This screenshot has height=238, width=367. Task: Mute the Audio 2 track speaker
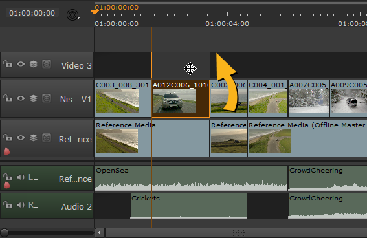(21, 205)
